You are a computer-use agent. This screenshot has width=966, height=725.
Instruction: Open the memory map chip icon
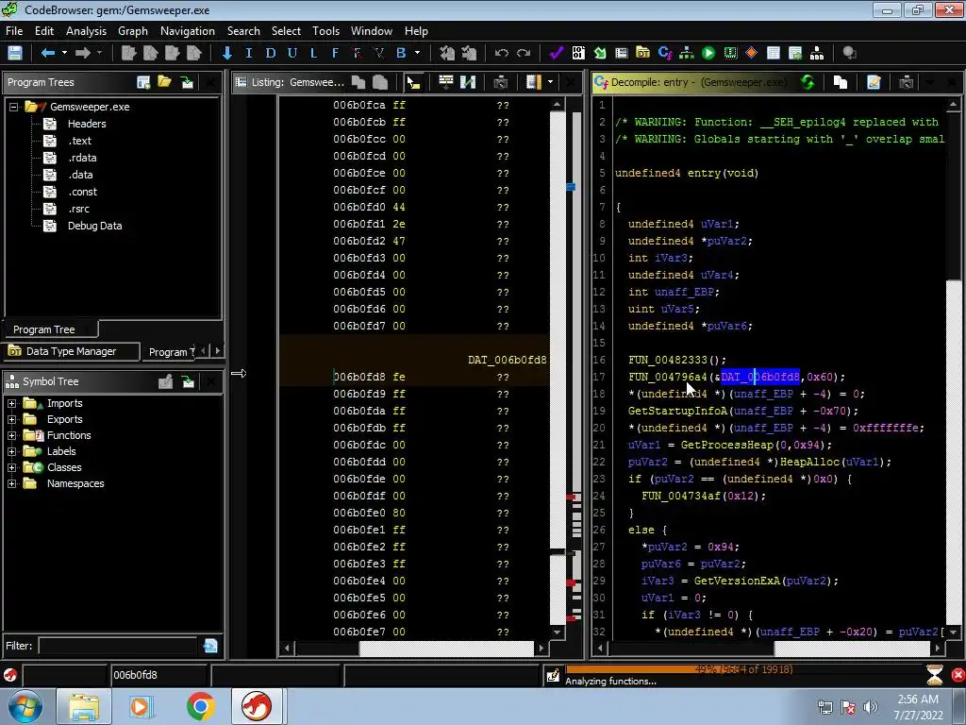(730, 53)
